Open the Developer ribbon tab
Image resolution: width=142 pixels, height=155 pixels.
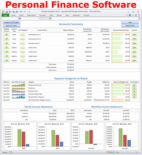76,15
